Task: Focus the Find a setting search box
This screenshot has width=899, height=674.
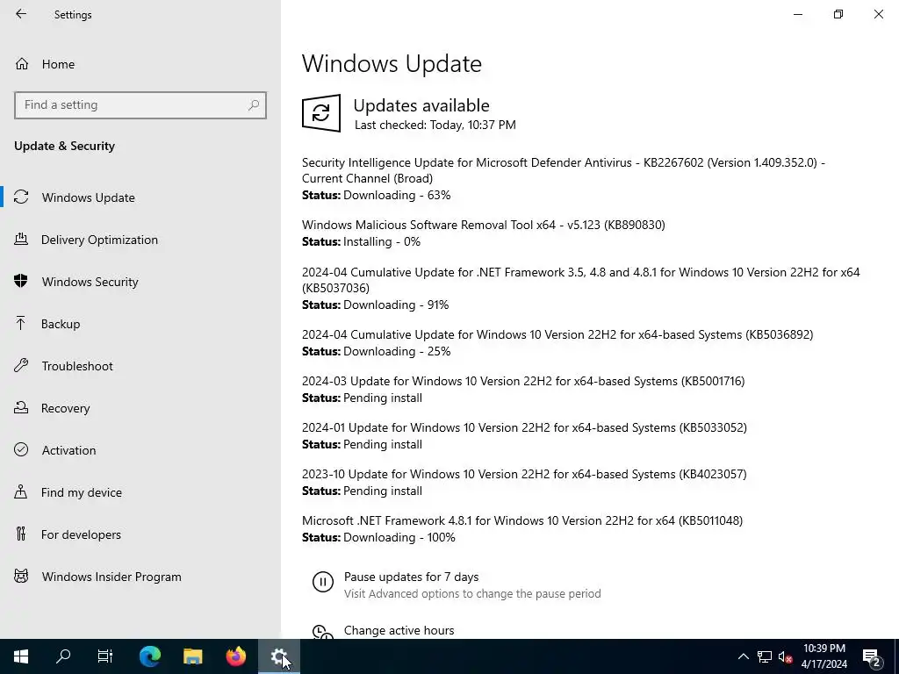Action: pos(140,105)
